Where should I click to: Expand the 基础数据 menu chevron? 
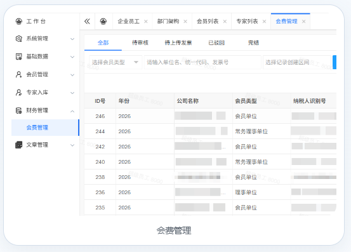72,57
